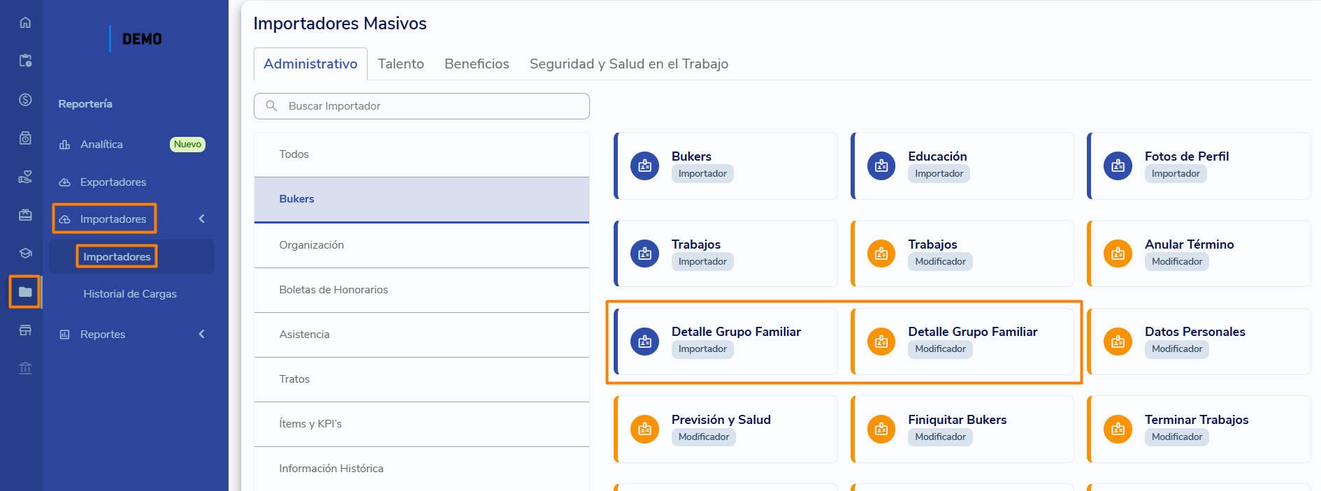
Task: Click the orange Anular Término icon
Action: coord(1118,254)
